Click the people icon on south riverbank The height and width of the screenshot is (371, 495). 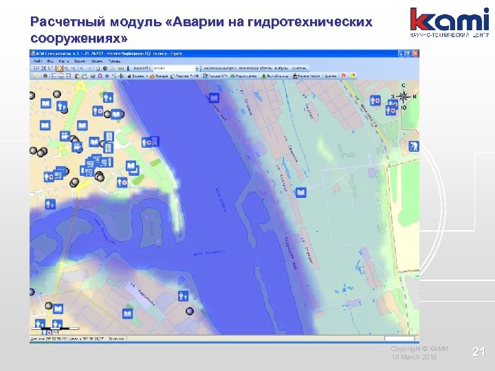click(183, 295)
